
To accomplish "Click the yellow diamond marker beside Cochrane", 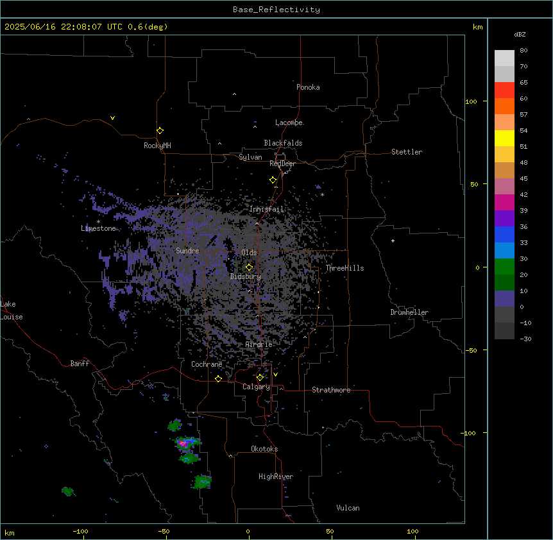I will pyautogui.click(x=218, y=379).
